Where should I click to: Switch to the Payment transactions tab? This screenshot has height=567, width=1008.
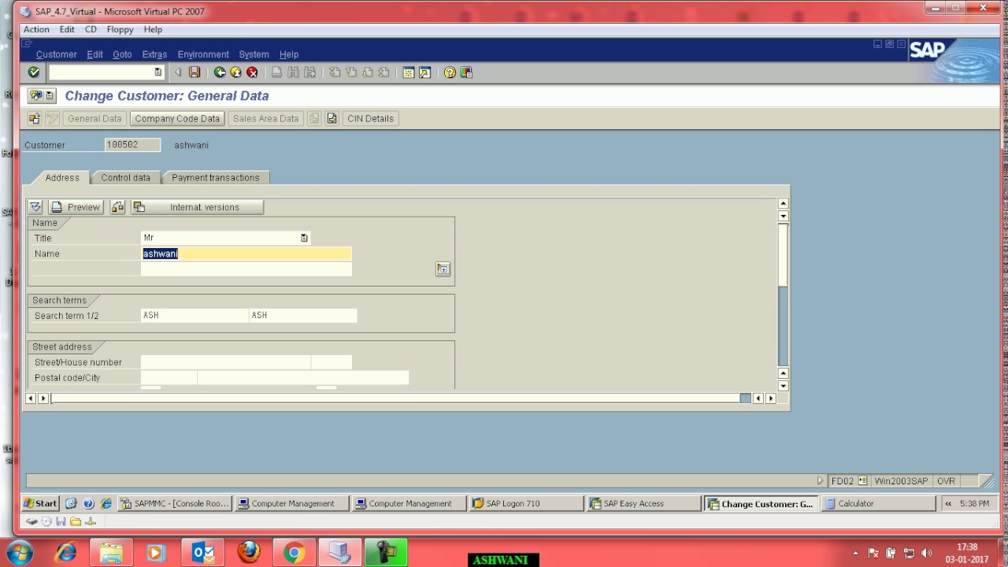pyautogui.click(x=215, y=178)
